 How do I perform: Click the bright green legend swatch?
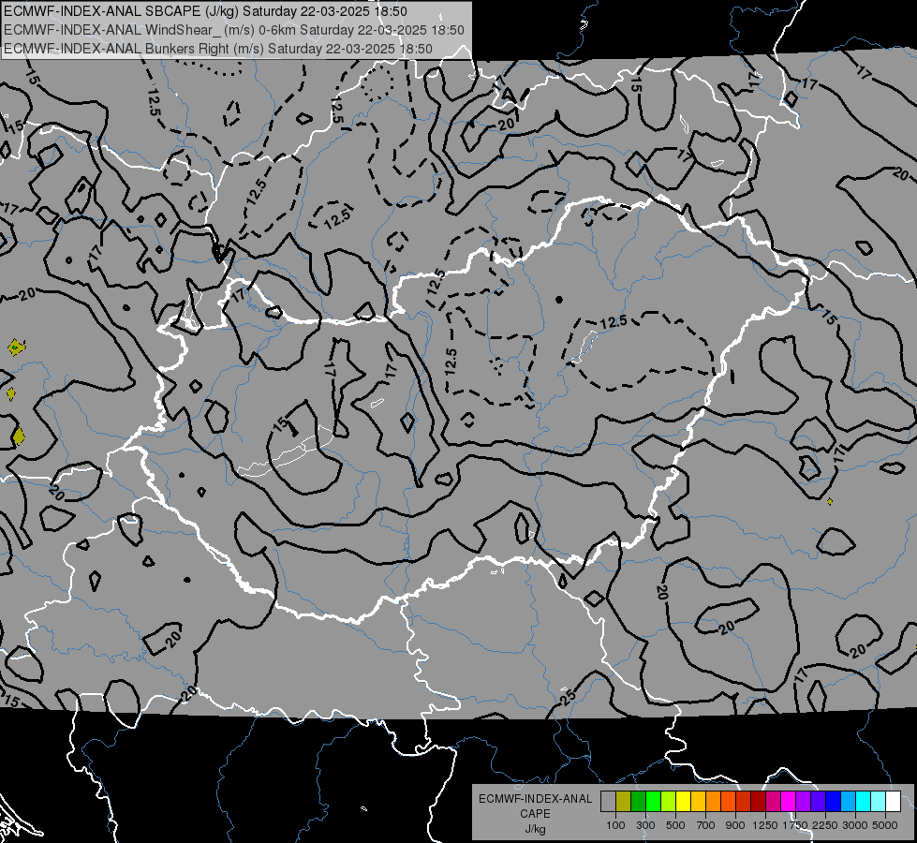pos(653,802)
